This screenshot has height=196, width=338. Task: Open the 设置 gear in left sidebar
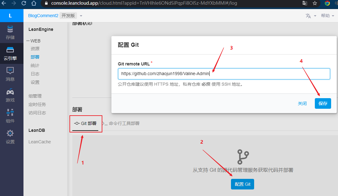click(x=10, y=137)
